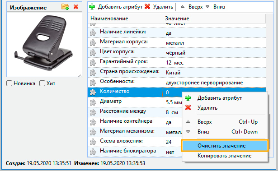The width and height of the screenshot is (278, 171).
Task: Click toolbar red X delete icon
Action: 147,7
